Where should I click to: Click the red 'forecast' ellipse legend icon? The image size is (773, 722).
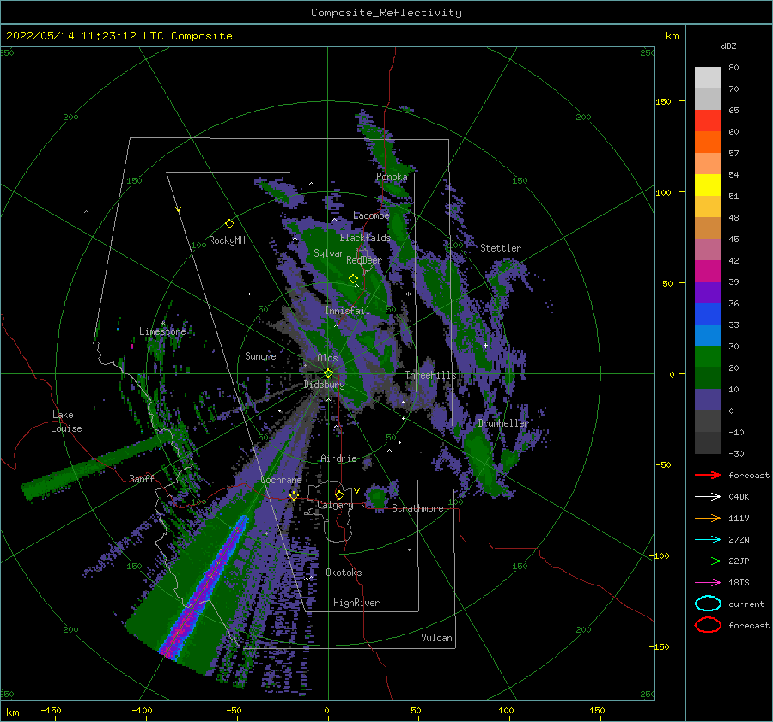point(708,625)
